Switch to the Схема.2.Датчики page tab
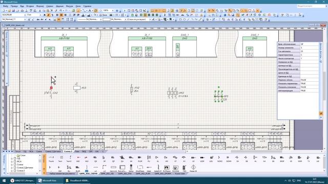328x184 pixels. point(53,151)
